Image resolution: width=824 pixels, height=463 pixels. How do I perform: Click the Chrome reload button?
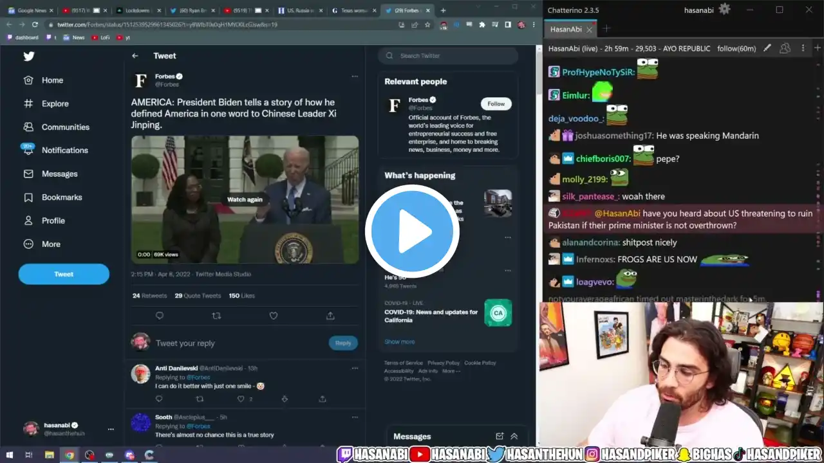click(x=35, y=24)
